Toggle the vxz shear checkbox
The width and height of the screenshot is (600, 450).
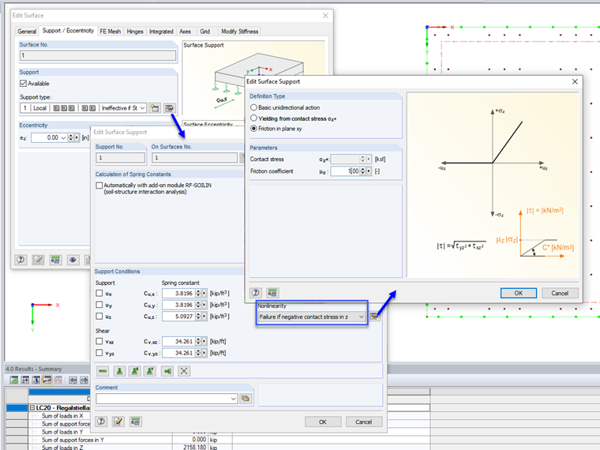(x=99, y=341)
